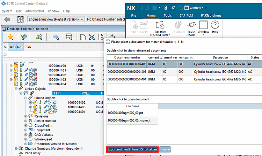The width and height of the screenshot is (262, 156).
Task: Click the scissors cut icon
Action: pos(92,37)
